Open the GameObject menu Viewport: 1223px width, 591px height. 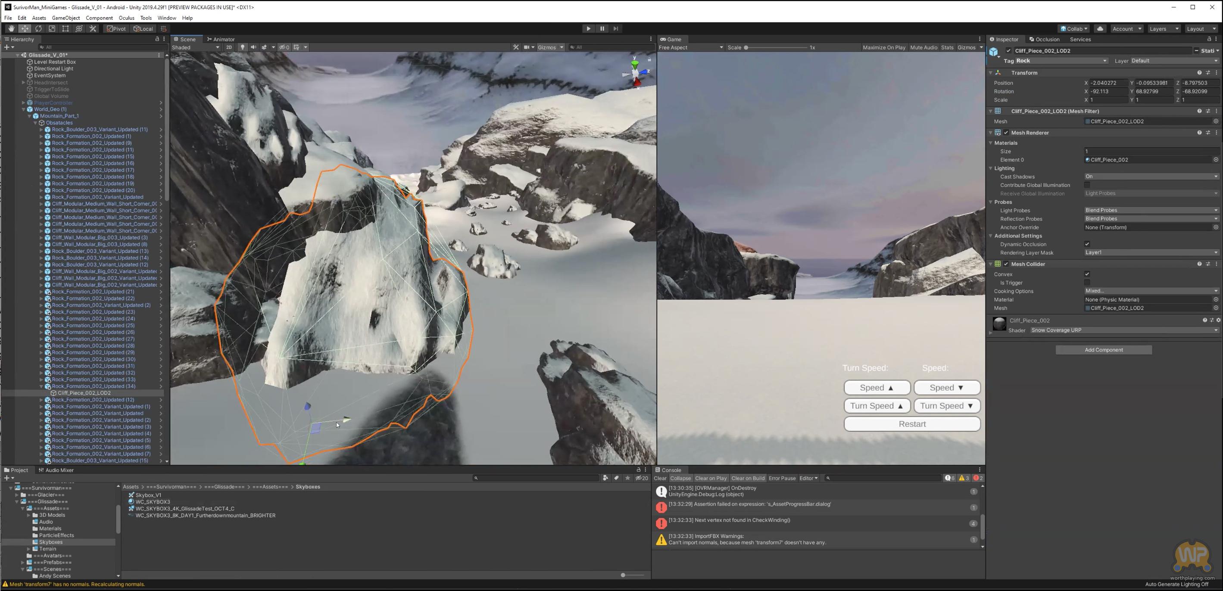pos(66,18)
